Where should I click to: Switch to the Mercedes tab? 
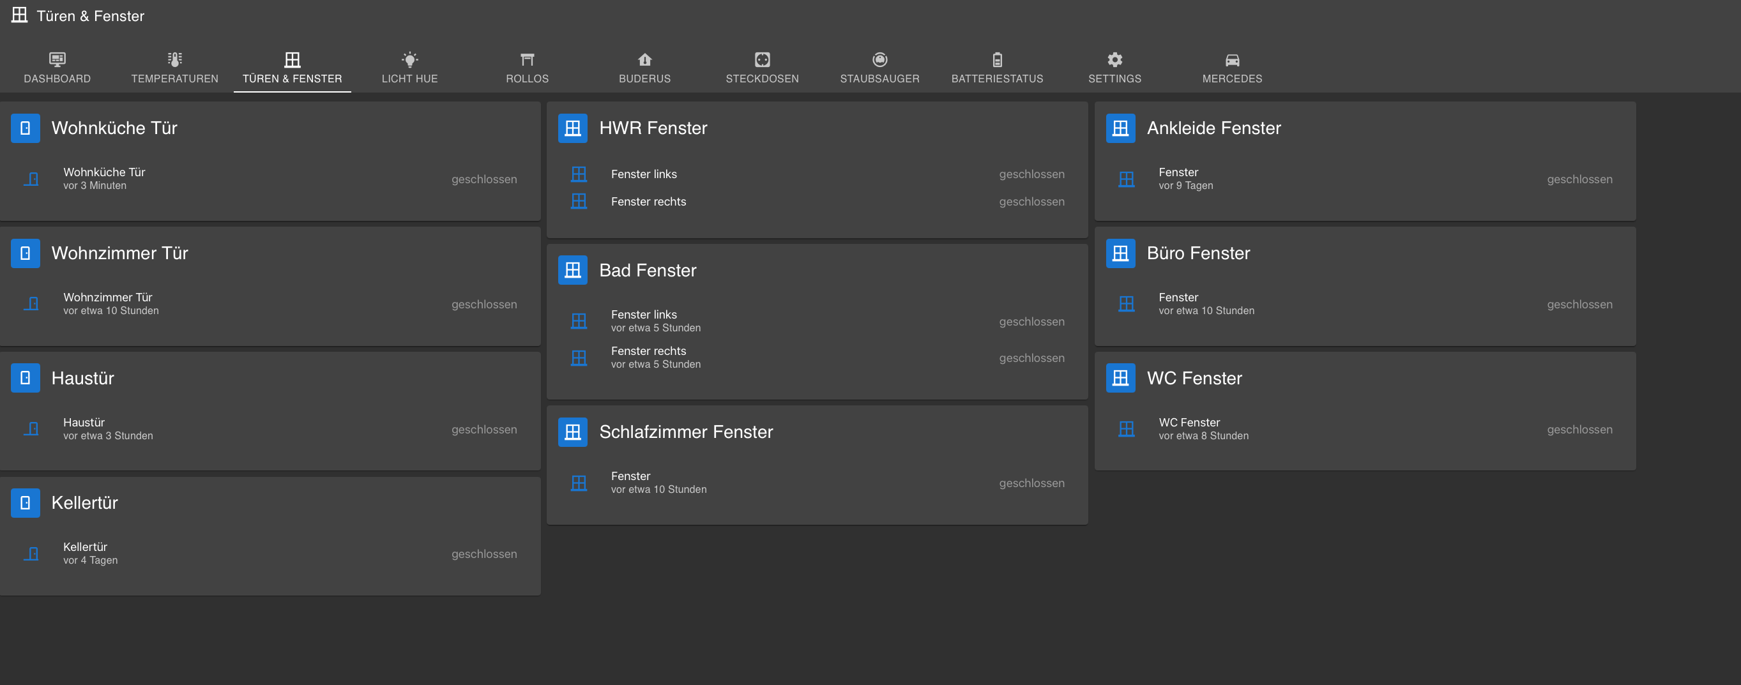pyautogui.click(x=1232, y=68)
